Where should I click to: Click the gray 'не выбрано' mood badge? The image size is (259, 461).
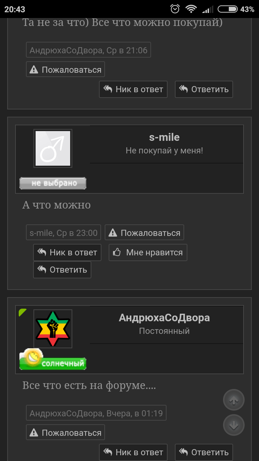tap(53, 183)
